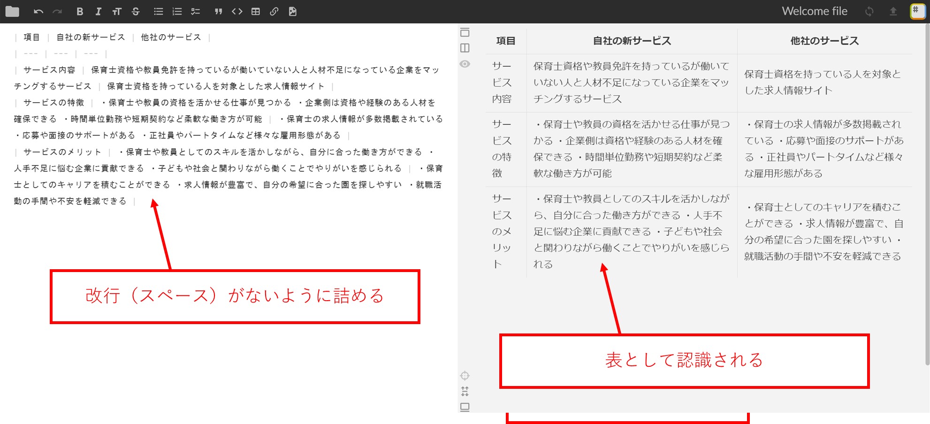Click サービスの特徴 text in the editor
The height and width of the screenshot is (424, 930).
pyautogui.click(x=54, y=102)
